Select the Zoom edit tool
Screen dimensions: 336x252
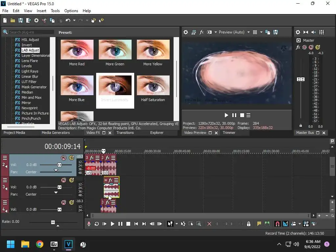click(199, 224)
